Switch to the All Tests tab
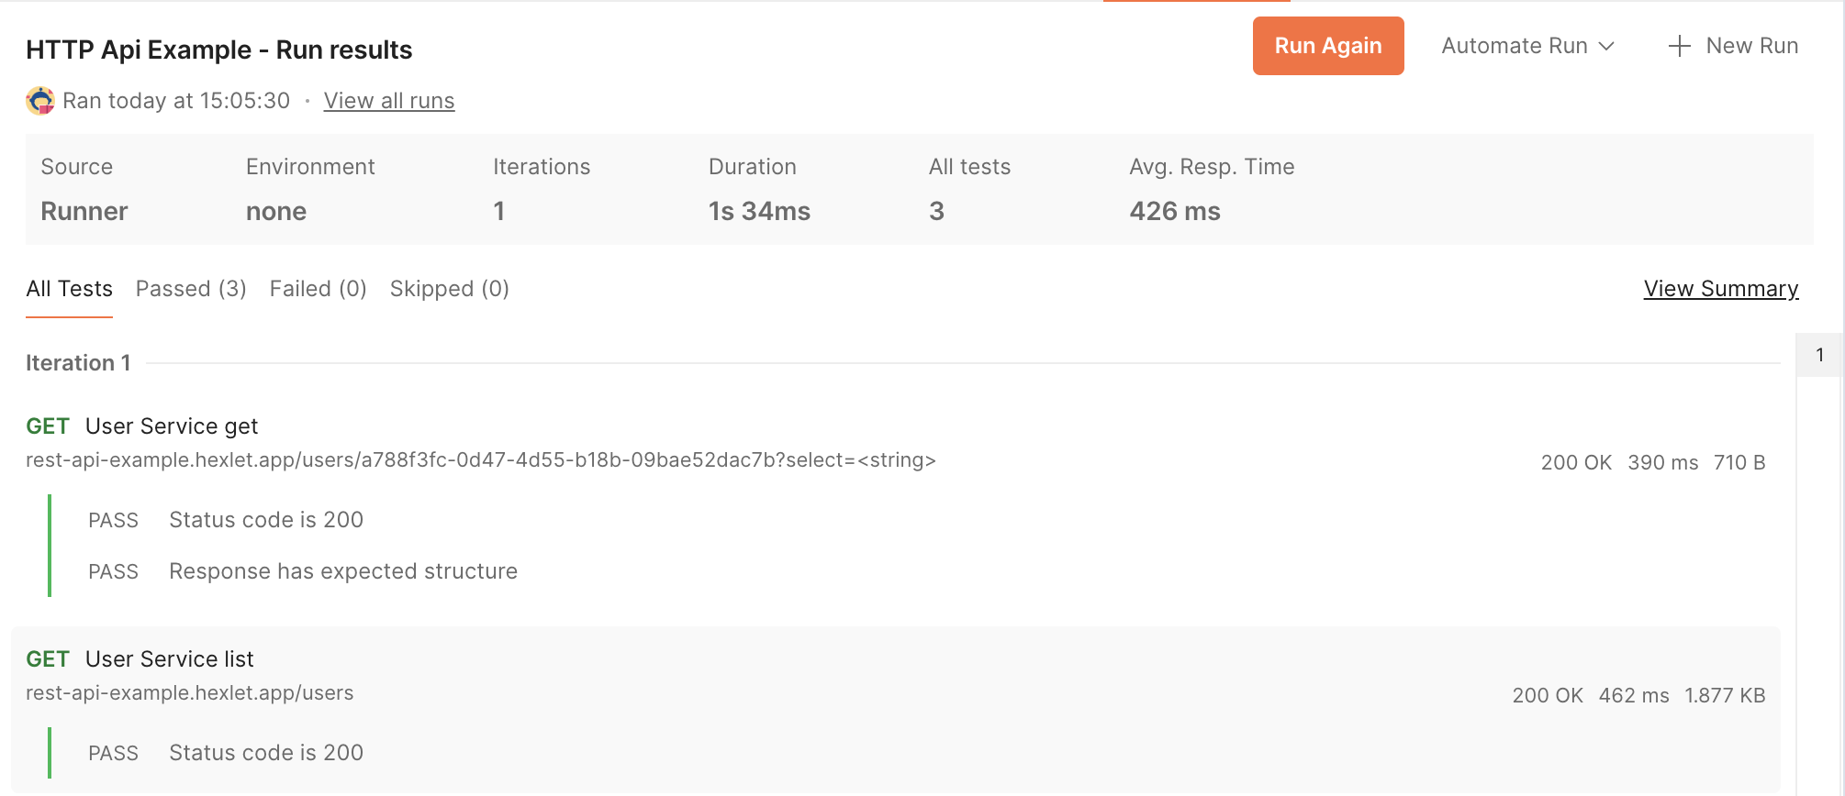 [x=69, y=289]
